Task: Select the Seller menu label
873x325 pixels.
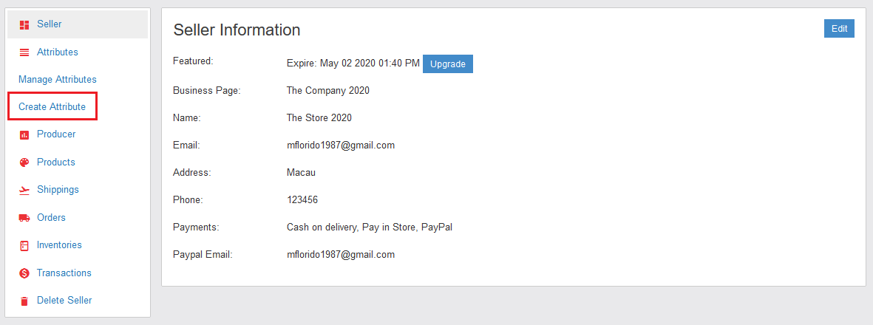Action: [50, 24]
